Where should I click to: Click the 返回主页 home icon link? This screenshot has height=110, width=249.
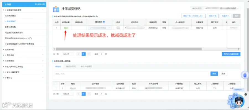pos(40,4)
